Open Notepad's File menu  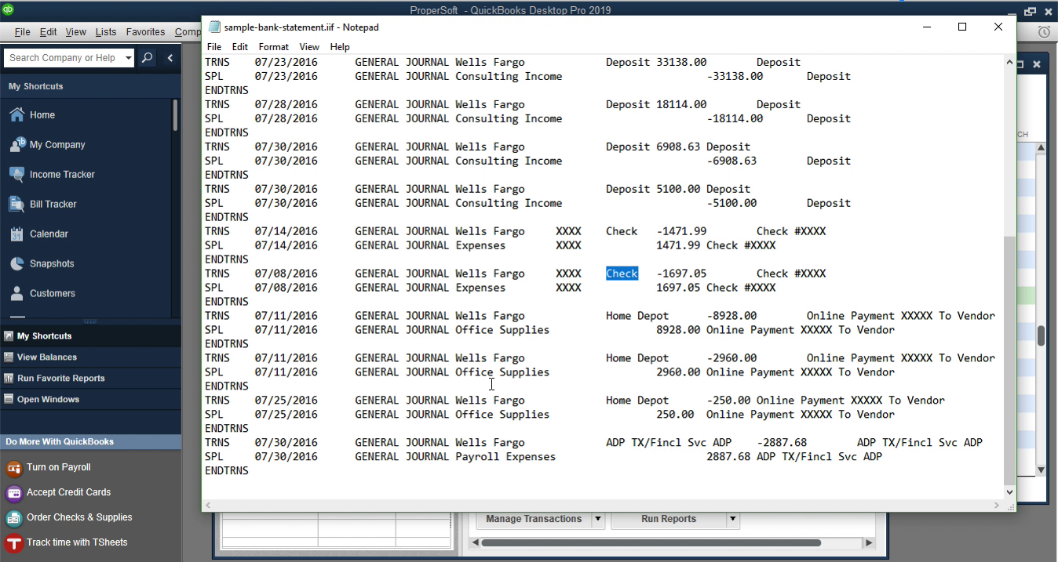(214, 47)
